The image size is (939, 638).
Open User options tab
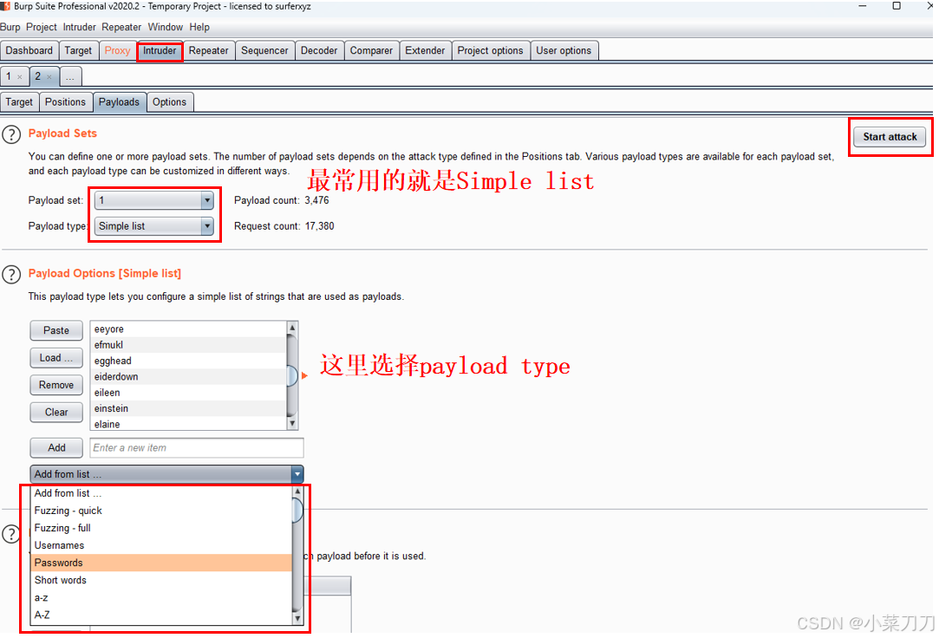(x=564, y=51)
